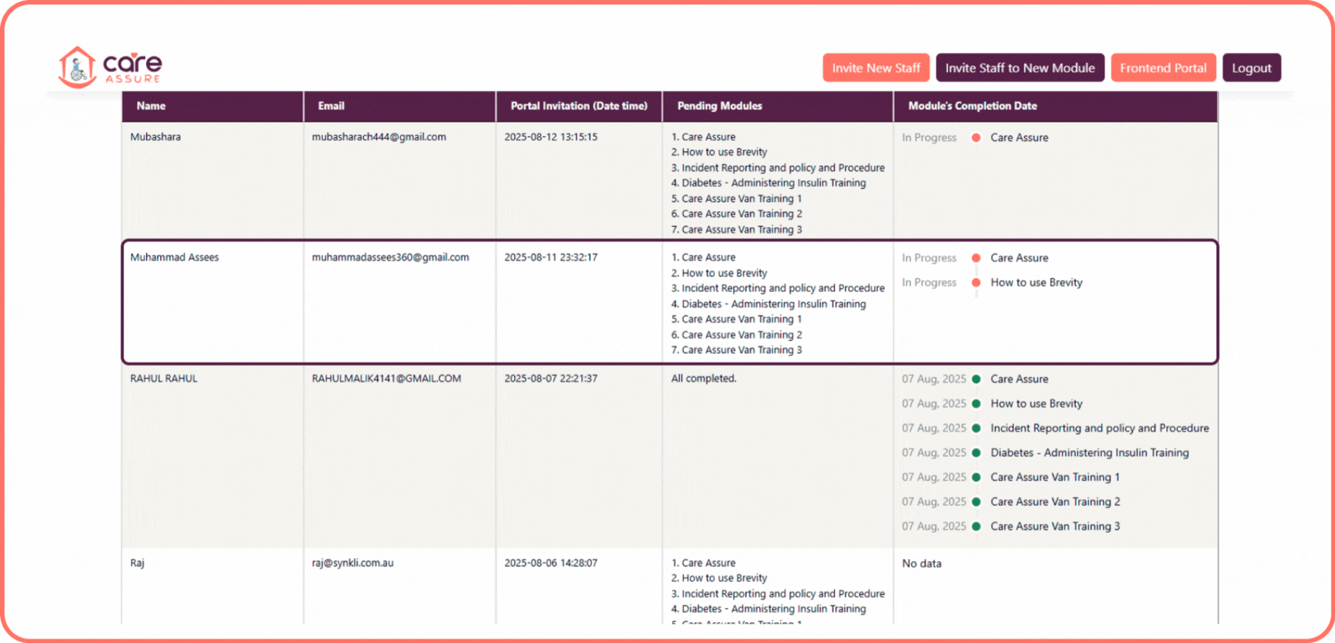Click email muhammadassees360@gmail.com
This screenshot has width=1335, height=643.
coord(390,258)
